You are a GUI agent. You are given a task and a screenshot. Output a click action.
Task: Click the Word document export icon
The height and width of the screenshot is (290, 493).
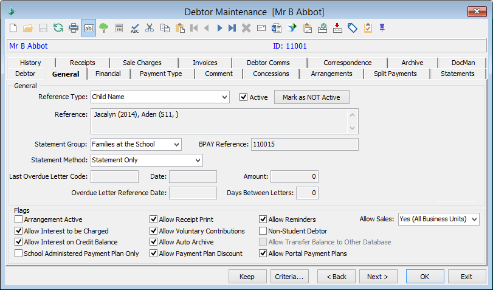point(277,28)
